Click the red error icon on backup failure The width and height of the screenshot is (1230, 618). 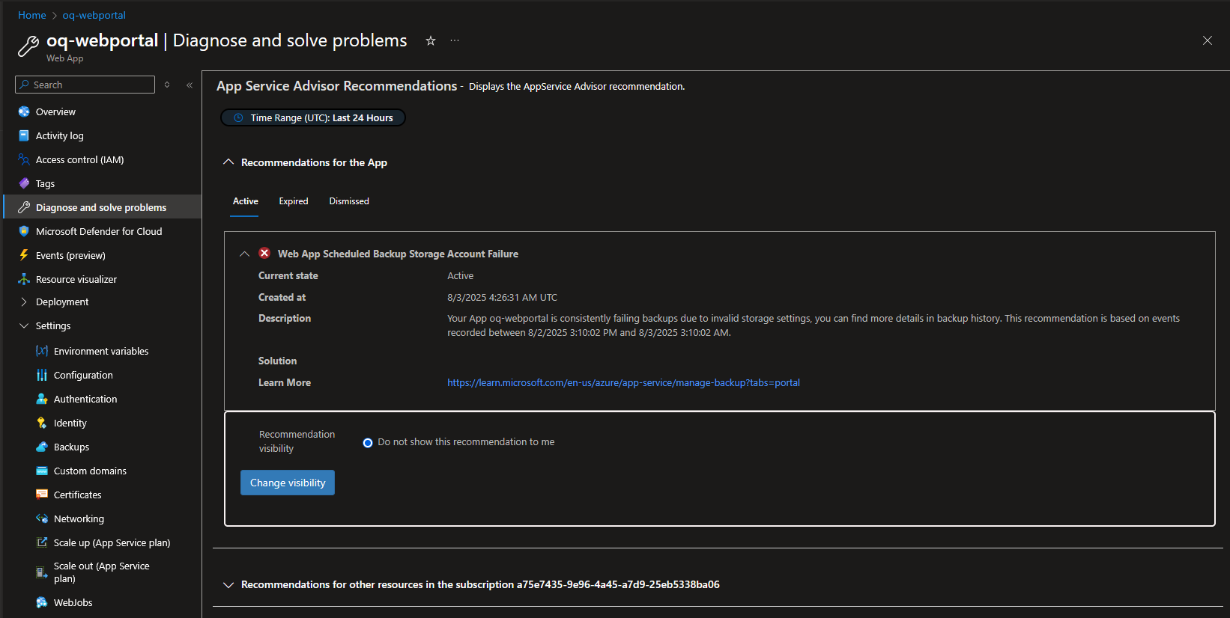pos(264,253)
